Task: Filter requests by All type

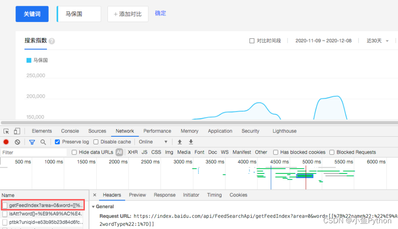Action: [x=119, y=152]
